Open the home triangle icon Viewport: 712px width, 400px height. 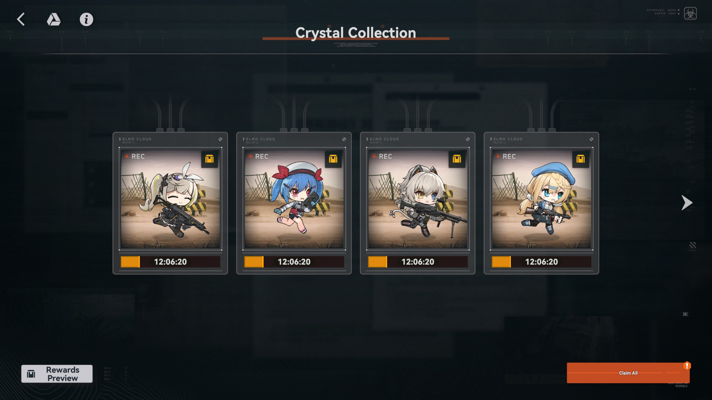[53, 19]
